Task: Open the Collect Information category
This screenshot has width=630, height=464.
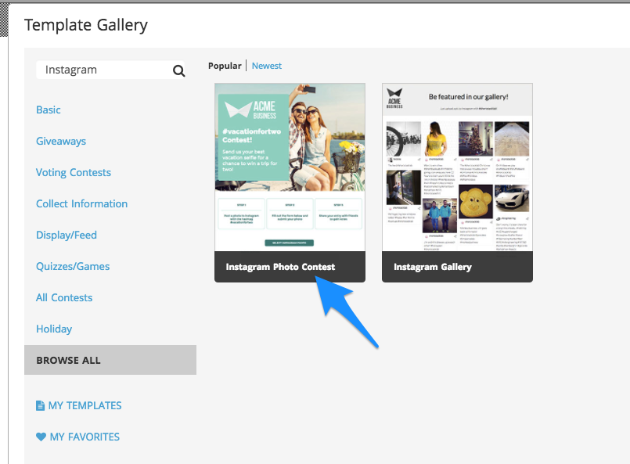Action: pyautogui.click(x=81, y=203)
